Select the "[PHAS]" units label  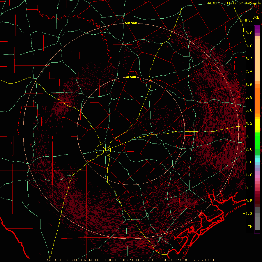coord(246,20)
